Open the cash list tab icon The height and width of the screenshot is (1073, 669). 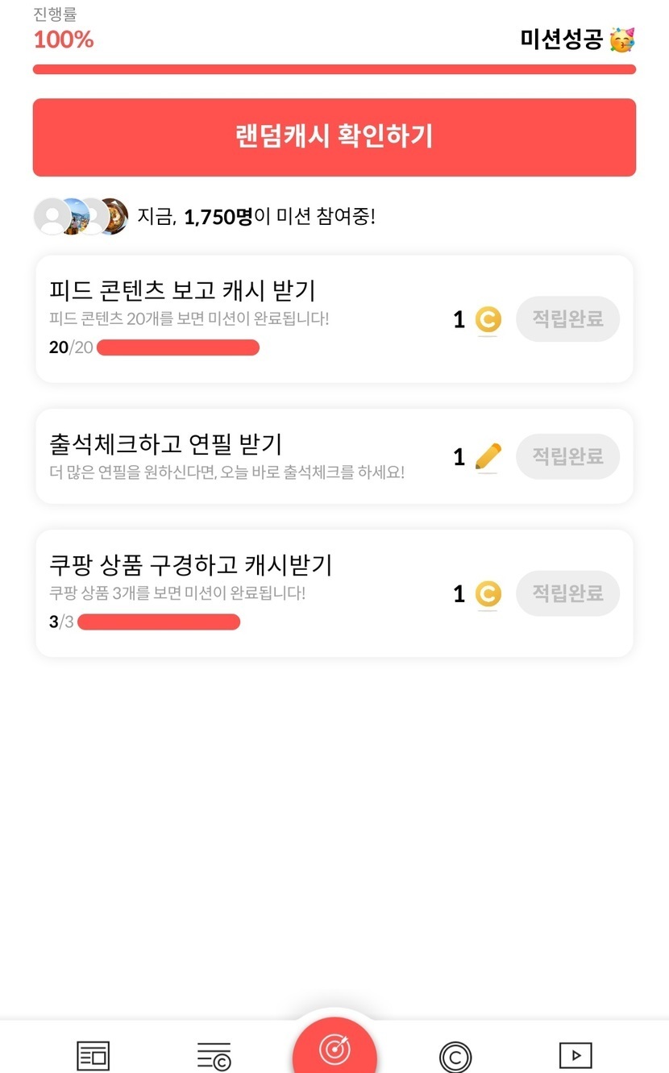point(214,1055)
